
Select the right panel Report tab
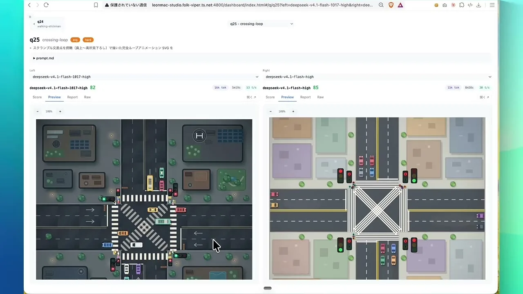pyautogui.click(x=305, y=97)
